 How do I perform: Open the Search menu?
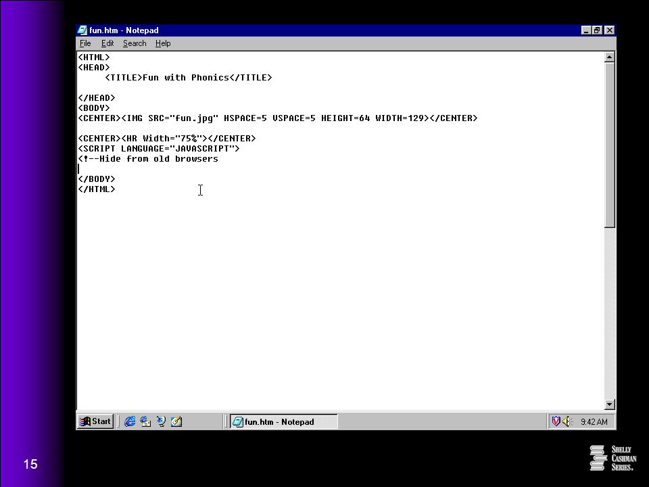pos(135,43)
